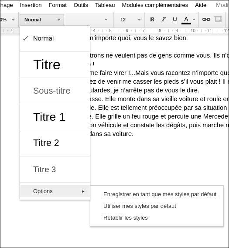
Task: Open the Aide menu
Action: 201,5
